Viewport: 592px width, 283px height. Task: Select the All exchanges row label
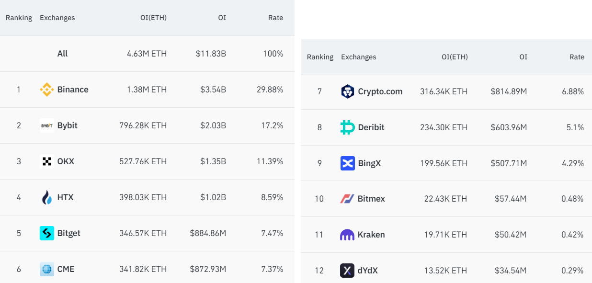(63, 54)
